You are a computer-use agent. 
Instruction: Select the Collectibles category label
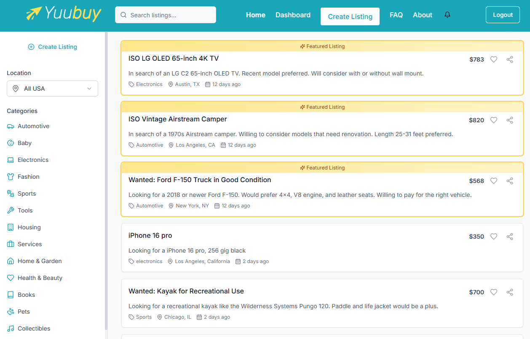pyautogui.click(x=34, y=328)
